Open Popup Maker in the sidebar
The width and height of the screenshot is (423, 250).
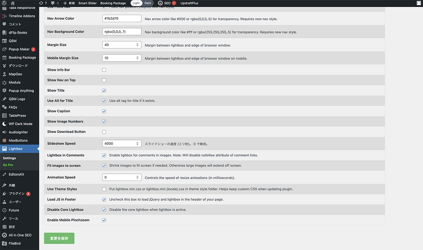[19, 49]
